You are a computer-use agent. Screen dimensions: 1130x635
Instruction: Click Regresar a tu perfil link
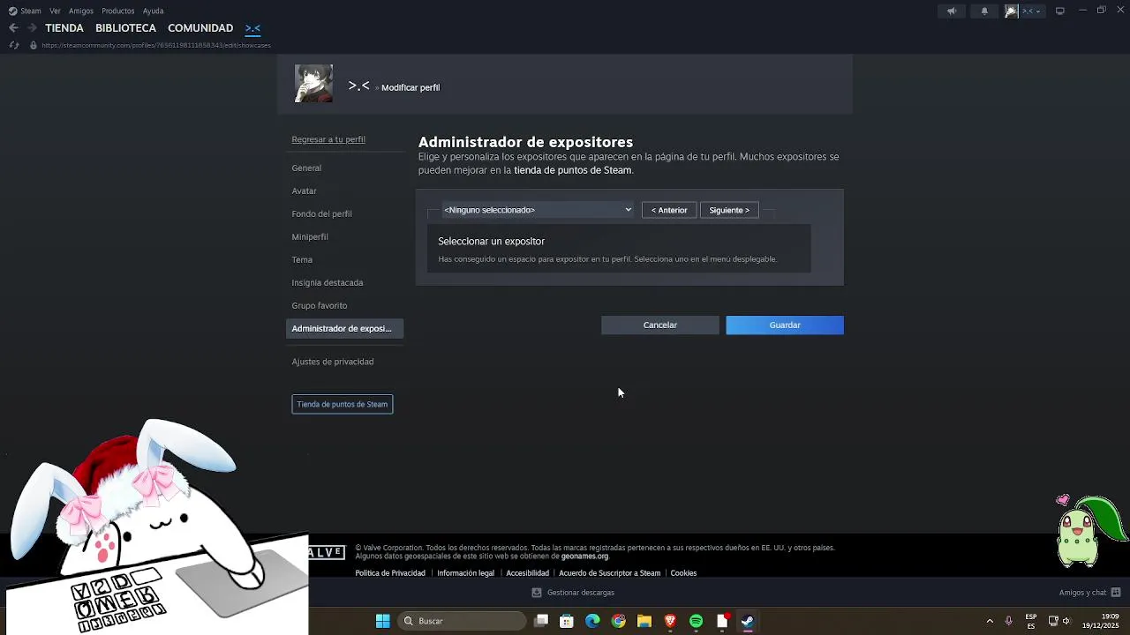pyautogui.click(x=328, y=139)
